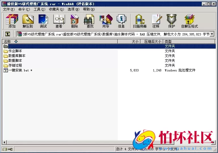Viewport: 218px width, 153px height.
Task: Sort by the 压缩后大小 column header
Action: click(152, 42)
